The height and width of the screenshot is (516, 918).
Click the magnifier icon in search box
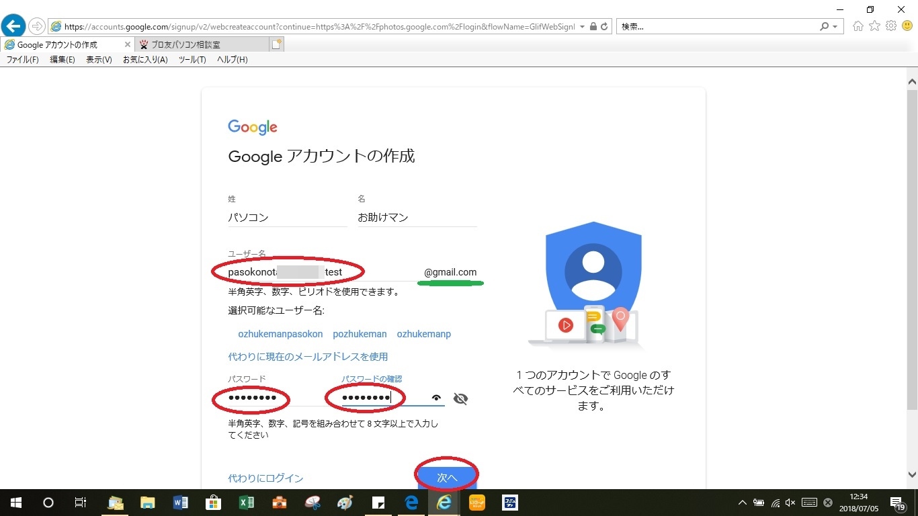tap(825, 27)
